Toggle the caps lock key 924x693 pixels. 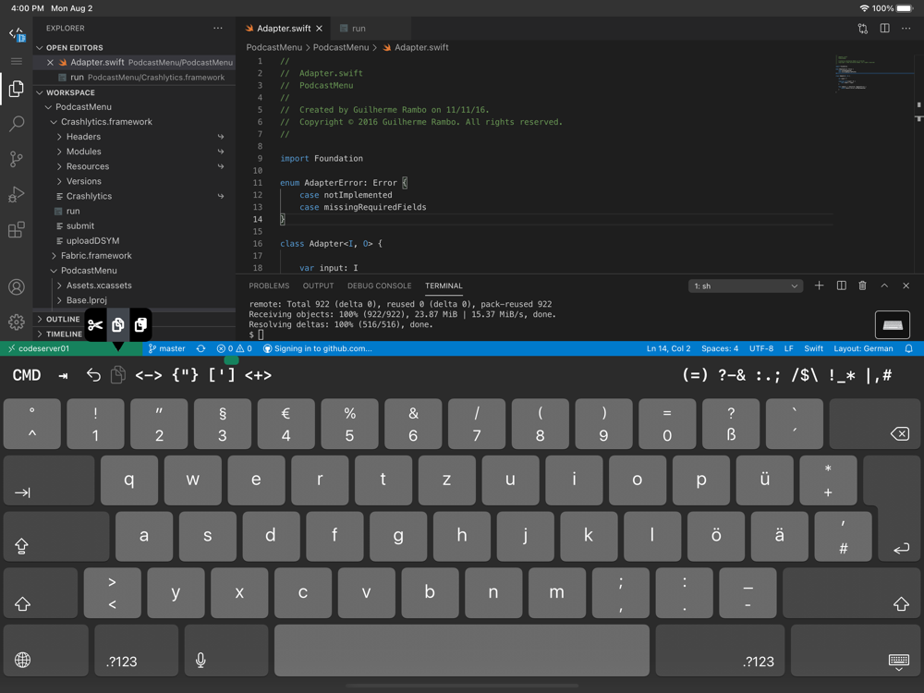[56, 536]
